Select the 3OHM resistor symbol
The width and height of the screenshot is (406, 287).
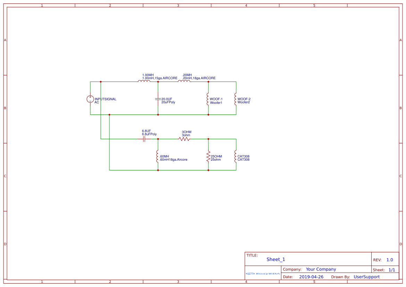point(184,139)
